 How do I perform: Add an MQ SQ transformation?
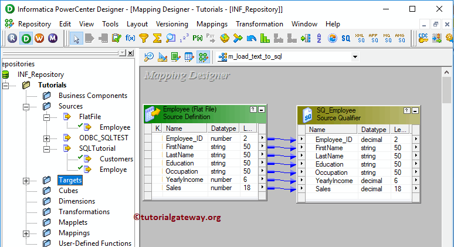[x=387, y=38]
